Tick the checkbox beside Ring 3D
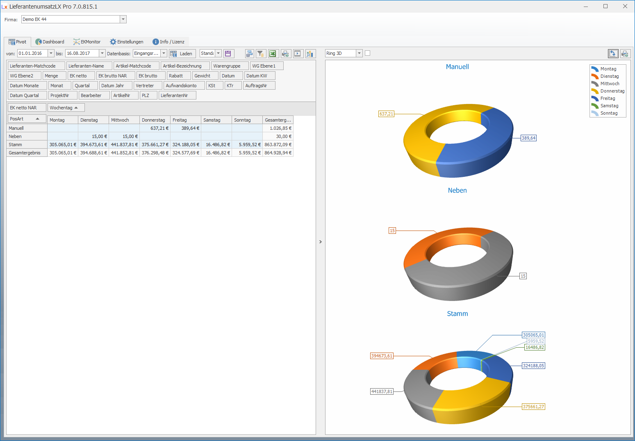The image size is (635, 441). pyautogui.click(x=367, y=53)
